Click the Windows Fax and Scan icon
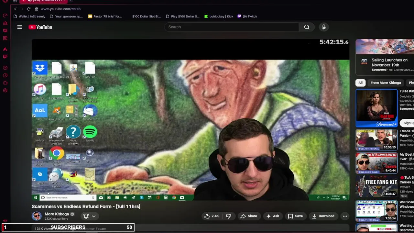The width and height of the screenshot is (414, 233). [57, 135]
